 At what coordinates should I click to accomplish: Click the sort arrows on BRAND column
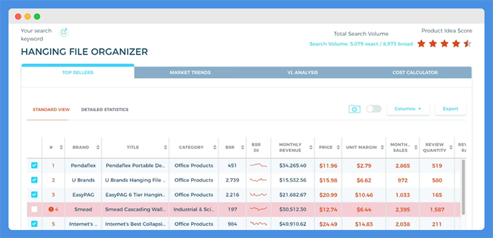click(98, 148)
